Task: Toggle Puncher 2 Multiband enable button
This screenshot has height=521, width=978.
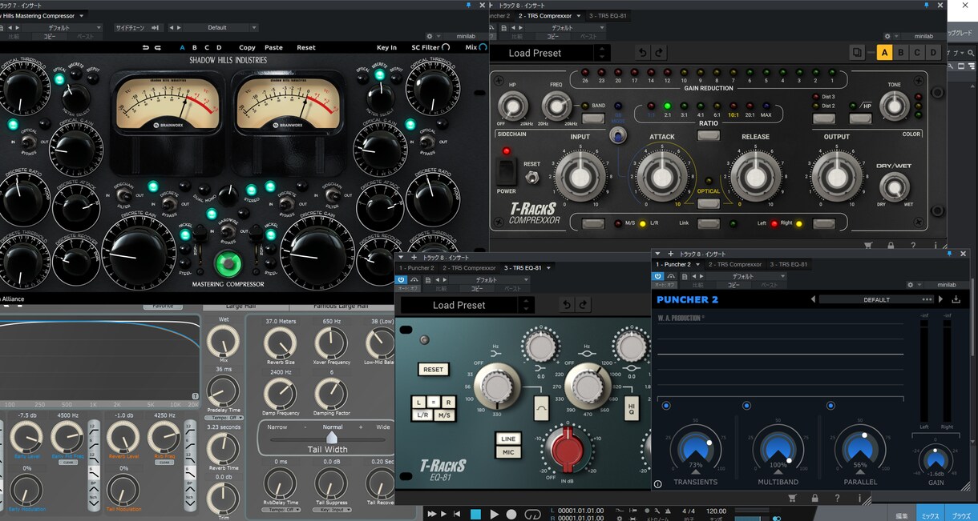Action: click(746, 406)
